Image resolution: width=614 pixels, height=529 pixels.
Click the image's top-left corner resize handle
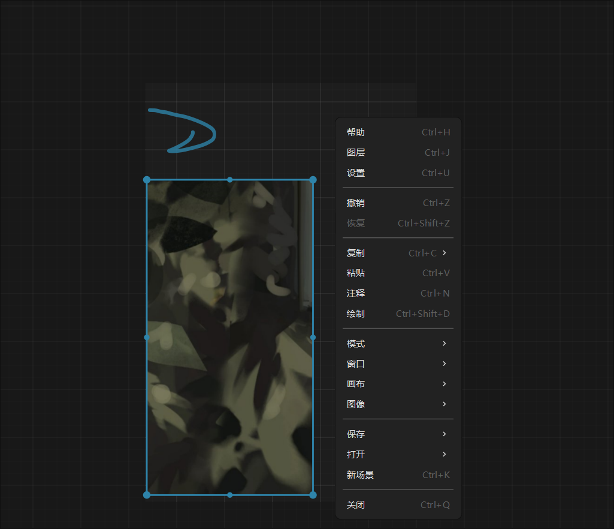(147, 180)
